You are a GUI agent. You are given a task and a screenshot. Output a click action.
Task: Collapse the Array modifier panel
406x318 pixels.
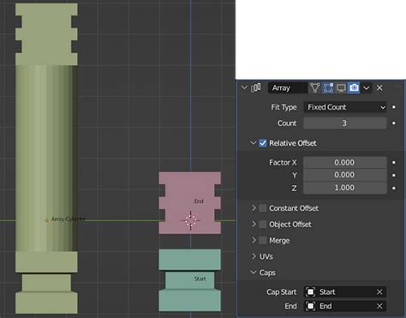point(244,87)
